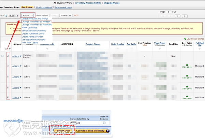
Task: Click the search magnifier icon
Action: coord(6,16)
